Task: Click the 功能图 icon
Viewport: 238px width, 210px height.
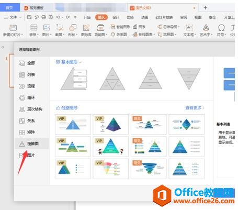Action: pyautogui.click(x=100, y=27)
